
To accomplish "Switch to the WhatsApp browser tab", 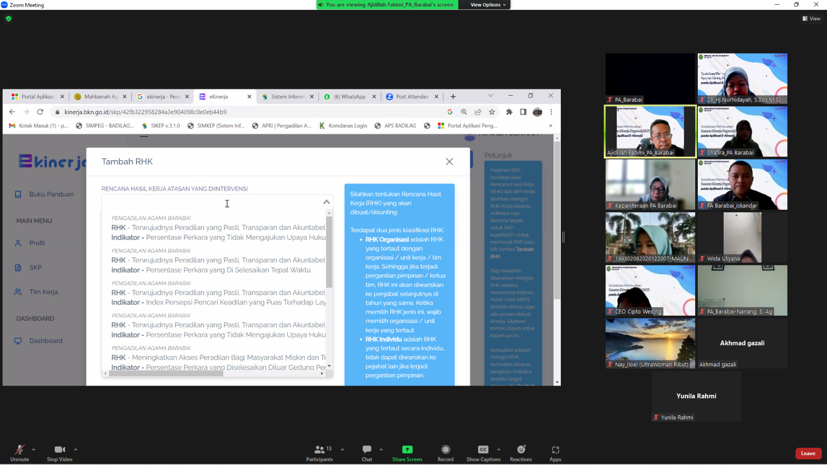I will coord(349,97).
